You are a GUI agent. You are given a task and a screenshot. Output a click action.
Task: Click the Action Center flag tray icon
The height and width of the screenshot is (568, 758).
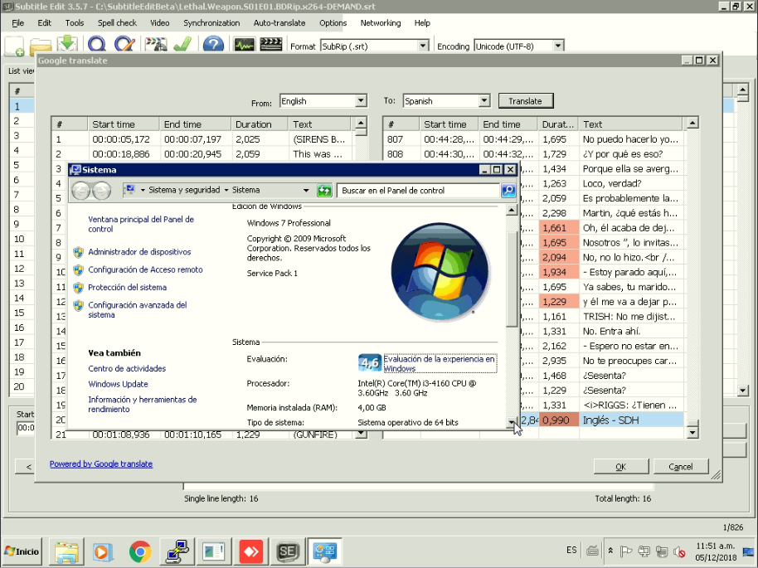click(x=625, y=551)
